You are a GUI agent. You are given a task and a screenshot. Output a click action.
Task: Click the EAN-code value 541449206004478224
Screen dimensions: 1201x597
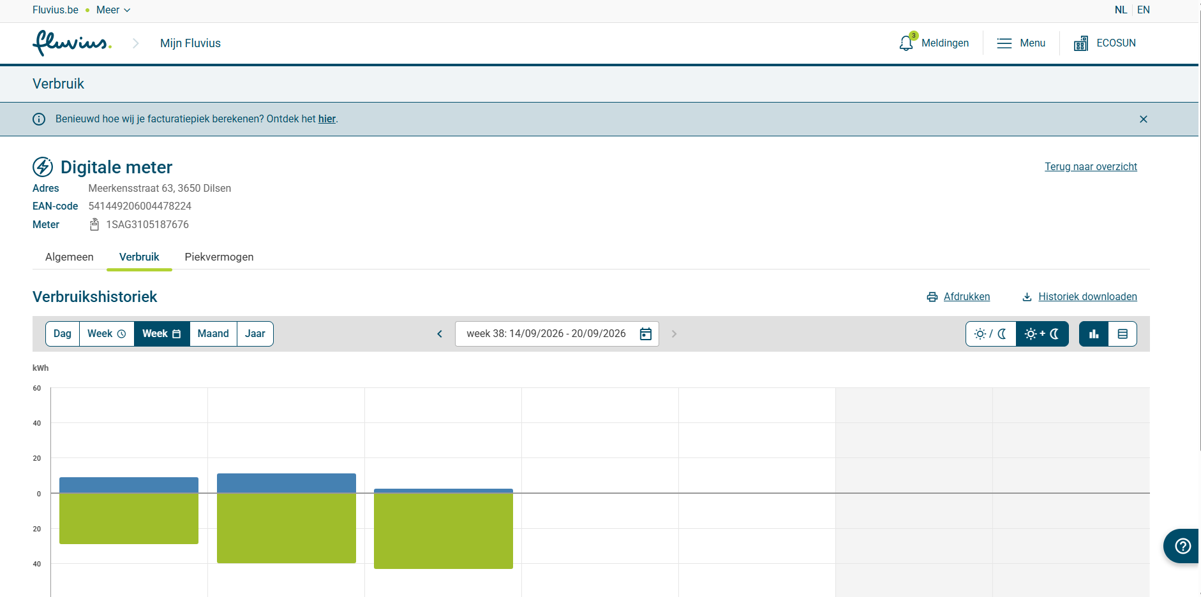[140, 206]
